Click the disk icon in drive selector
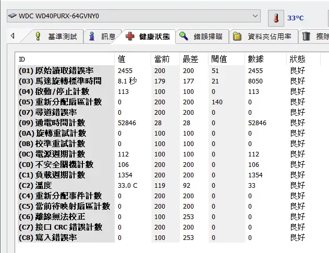Image resolution: width=329 pixels, height=253 pixels. pos(12,16)
